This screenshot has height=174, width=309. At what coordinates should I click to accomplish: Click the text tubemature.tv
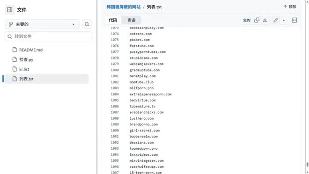pos(142,106)
